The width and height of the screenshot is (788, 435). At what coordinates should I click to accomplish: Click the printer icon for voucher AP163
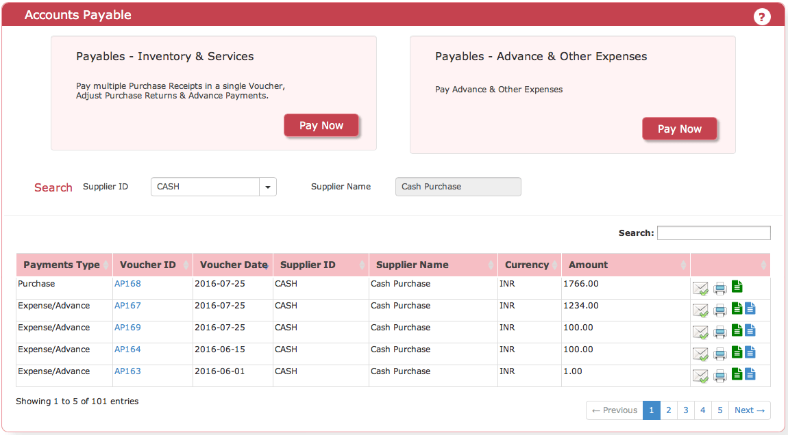tap(720, 375)
